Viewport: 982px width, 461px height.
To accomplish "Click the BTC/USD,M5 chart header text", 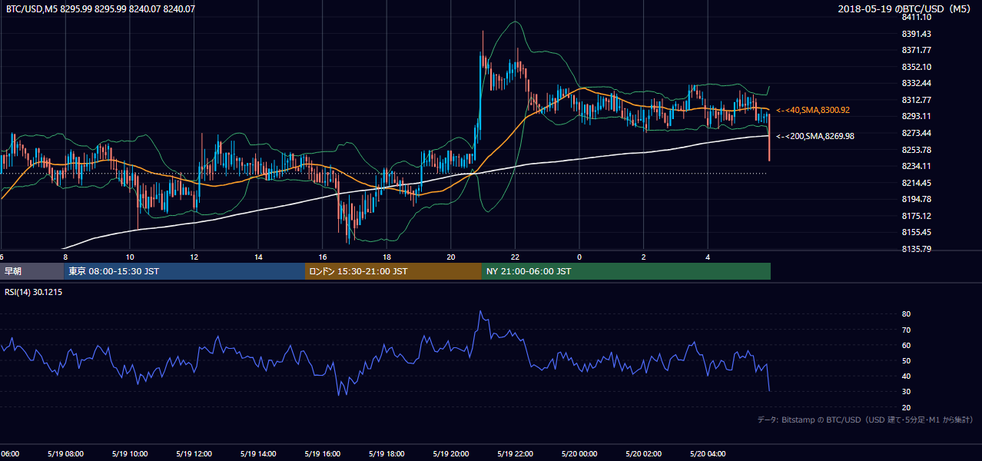I will (100, 9).
